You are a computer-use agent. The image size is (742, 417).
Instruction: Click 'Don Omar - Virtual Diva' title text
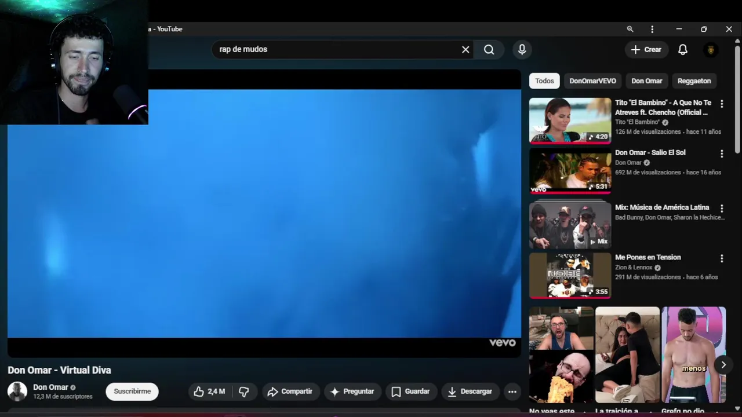pos(59,370)
